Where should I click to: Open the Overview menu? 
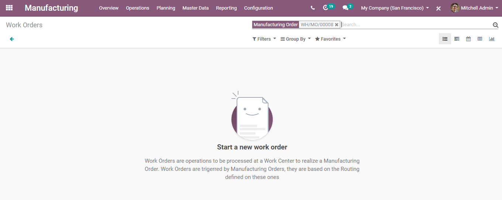[109, 8]
